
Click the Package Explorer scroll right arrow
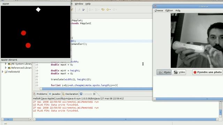click(x=30, y=119)
